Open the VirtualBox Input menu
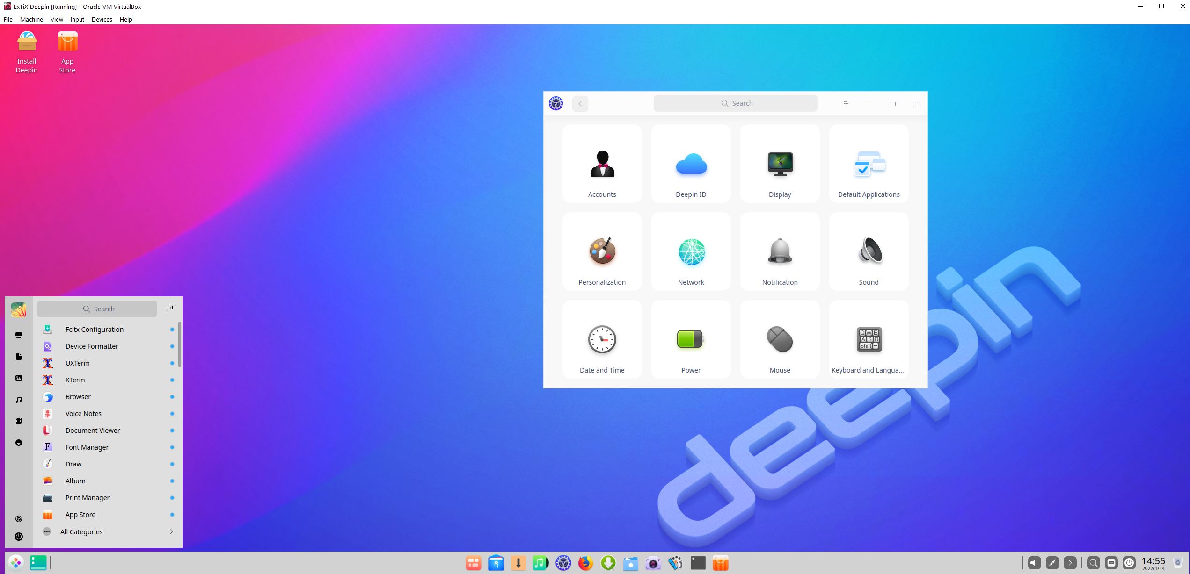 [77, 19]
